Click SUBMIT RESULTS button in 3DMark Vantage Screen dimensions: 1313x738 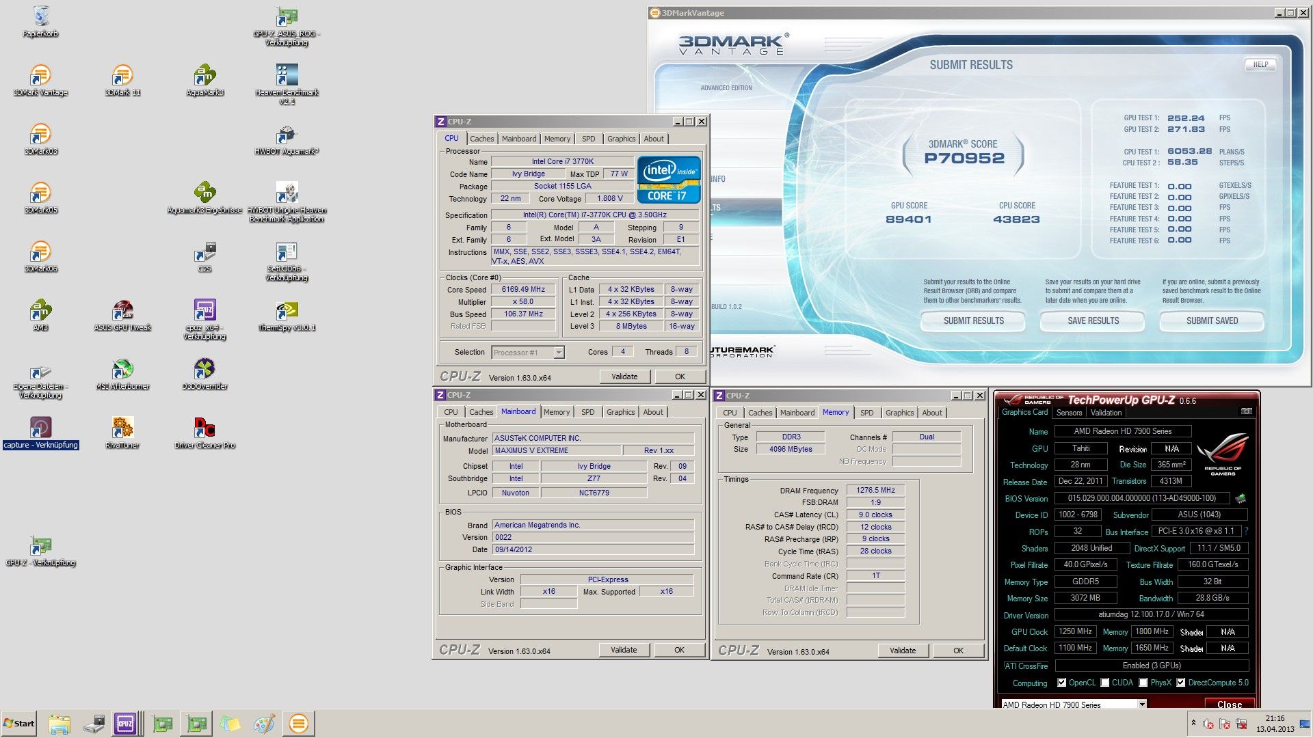(x=973, y=320)
